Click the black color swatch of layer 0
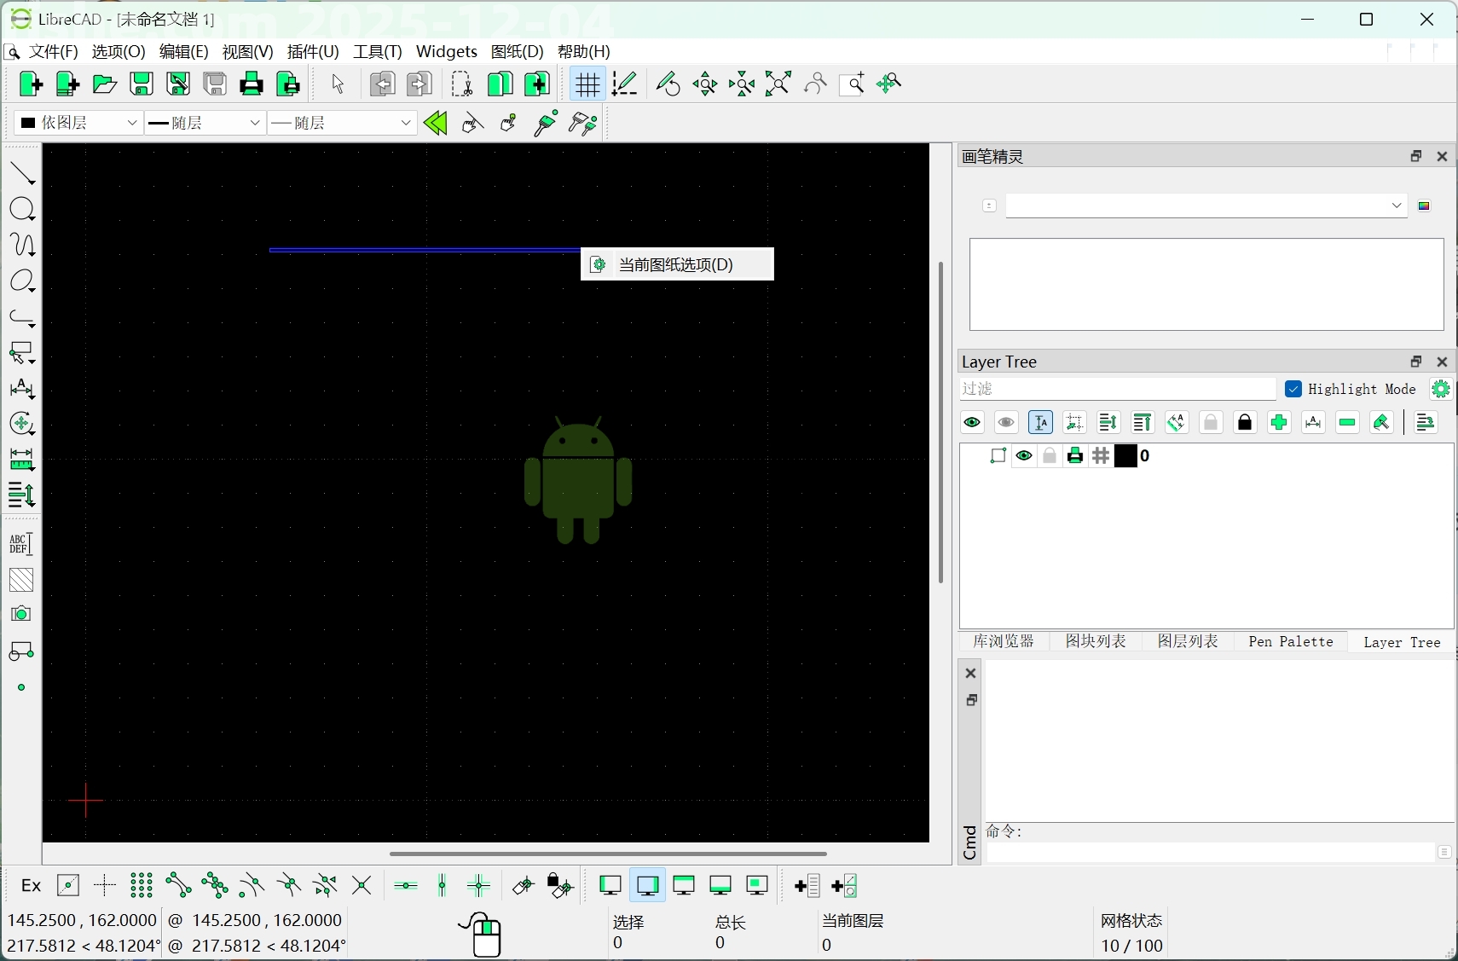The width and height of the screenshot is (1458, 961). 1127,456
